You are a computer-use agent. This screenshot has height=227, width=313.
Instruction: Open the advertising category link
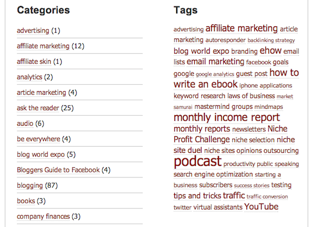(x=33, y=31)
